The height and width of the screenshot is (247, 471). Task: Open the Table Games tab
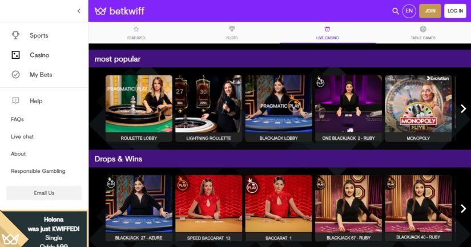tap(423, 33)
